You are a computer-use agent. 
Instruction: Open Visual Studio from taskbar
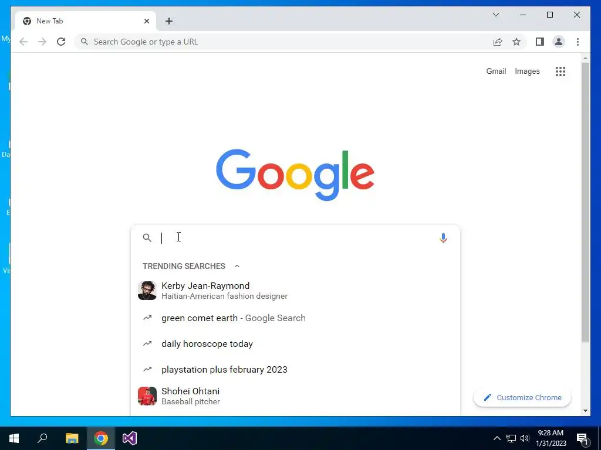point(130,438)
